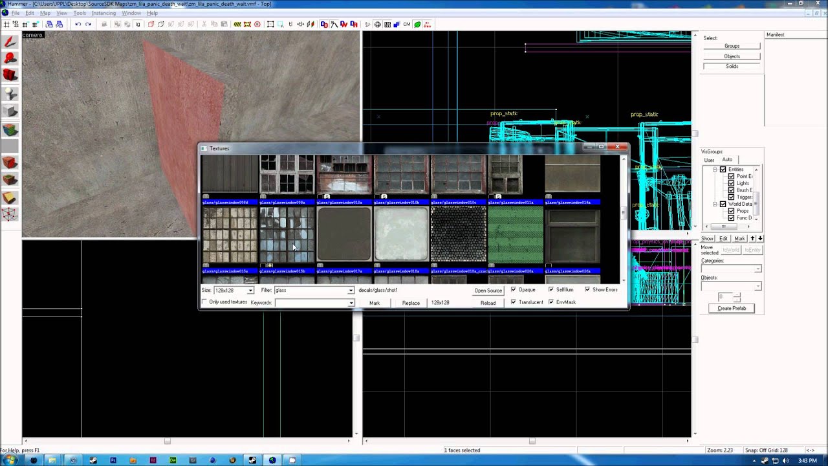Toggle the EnvMask checkbox
Image resolution: width=828 pixels, height=466 pixels.
click(551, 302)
